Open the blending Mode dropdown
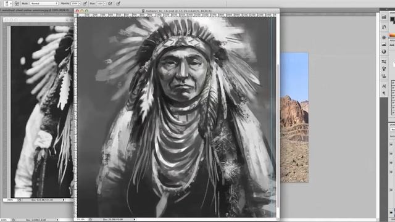The width and height of the screenshot is (395, 222). point(44,4)
